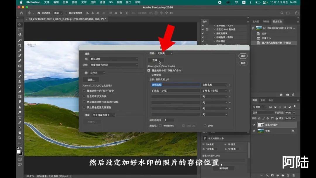Toggle Auto-Select (自动选择) checkbox in options bar
Screen dimensions: 316x178
click(x=39, y=13)
